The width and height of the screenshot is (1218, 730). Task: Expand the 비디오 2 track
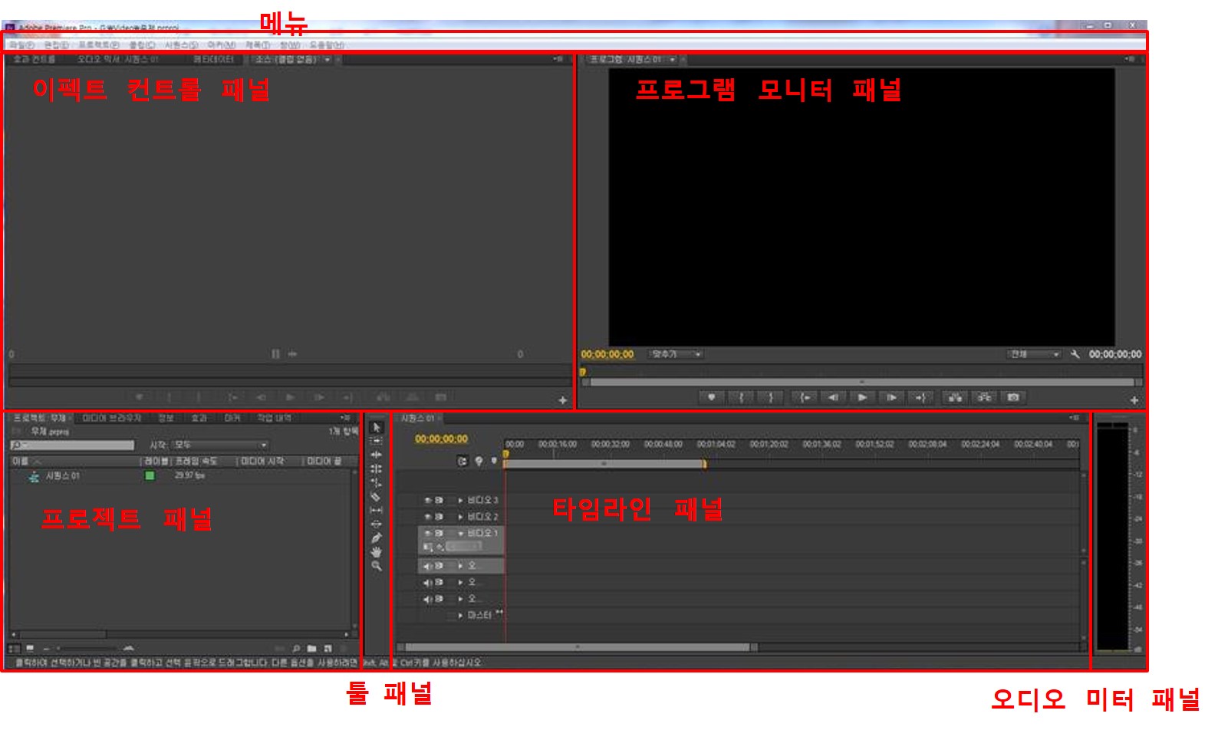pyautogui.click(x=460, y=517)
